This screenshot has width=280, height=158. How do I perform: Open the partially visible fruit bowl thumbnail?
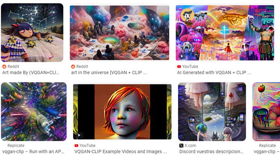pos(266,112)
